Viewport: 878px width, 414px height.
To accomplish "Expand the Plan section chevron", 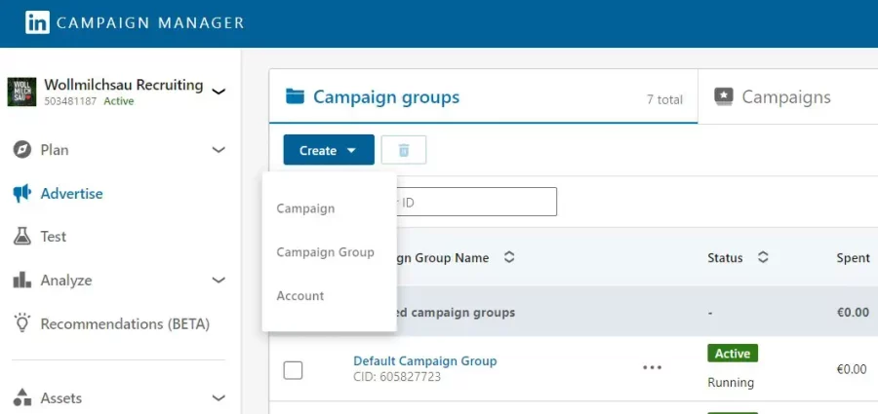I will pos(219,150).
